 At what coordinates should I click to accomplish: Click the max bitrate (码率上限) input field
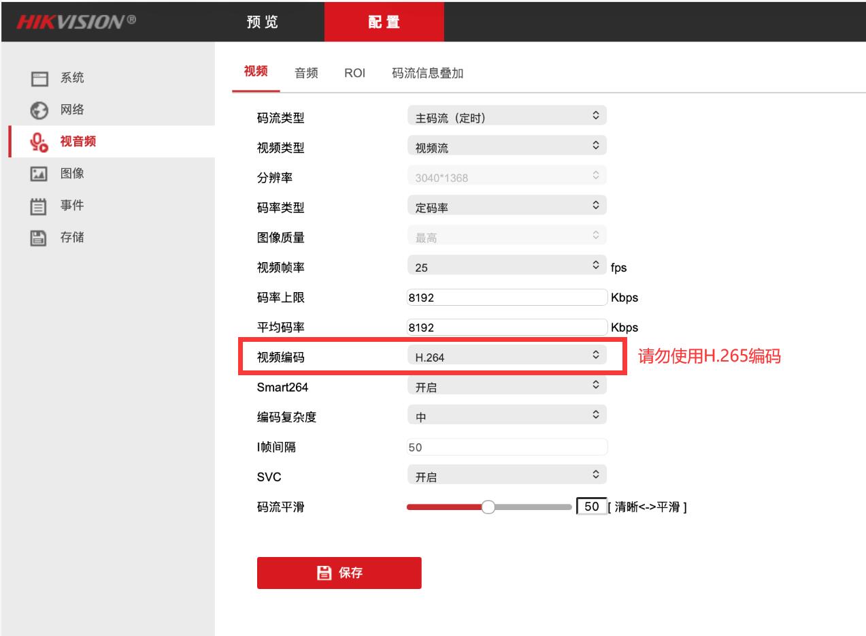[506, 298]
